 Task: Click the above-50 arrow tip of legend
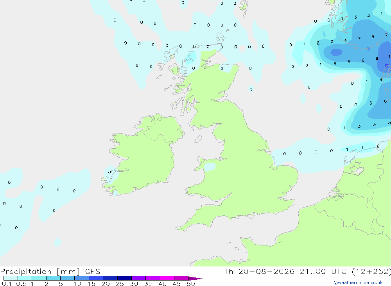tap(195, 278)
